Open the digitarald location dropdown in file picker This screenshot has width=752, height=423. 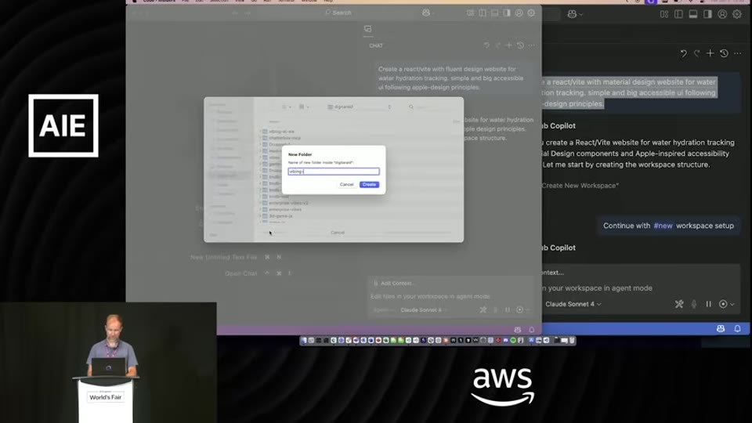tap(360, 107)
